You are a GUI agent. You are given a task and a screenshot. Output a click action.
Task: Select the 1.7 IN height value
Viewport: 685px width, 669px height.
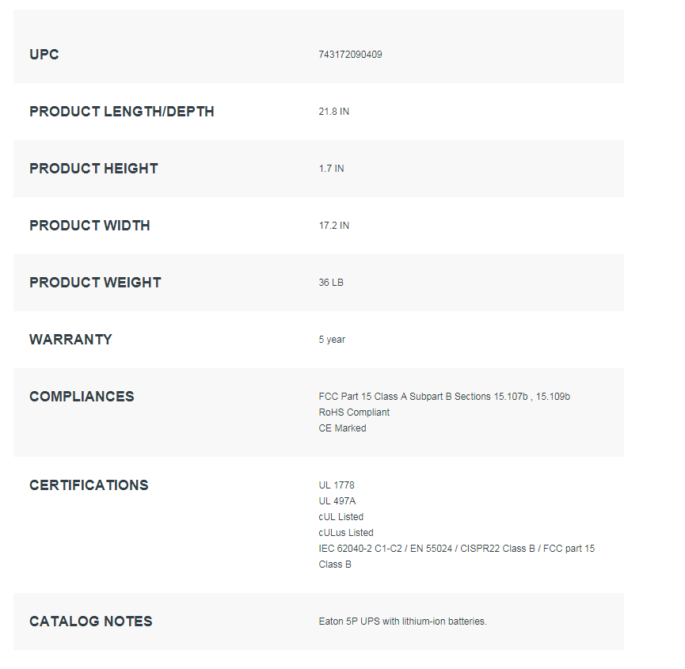coord(331,169)
